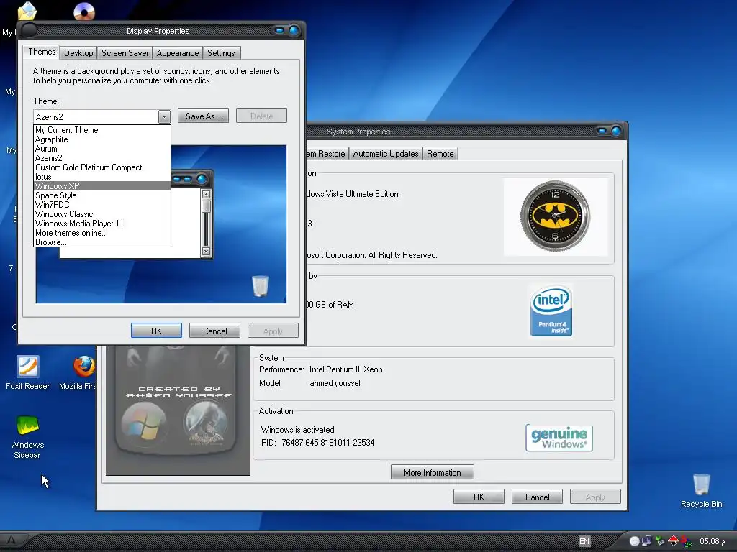Select More themes online... entry
Image resolution: width=737 pixels, height=552 pixels.
pos(102,233)
